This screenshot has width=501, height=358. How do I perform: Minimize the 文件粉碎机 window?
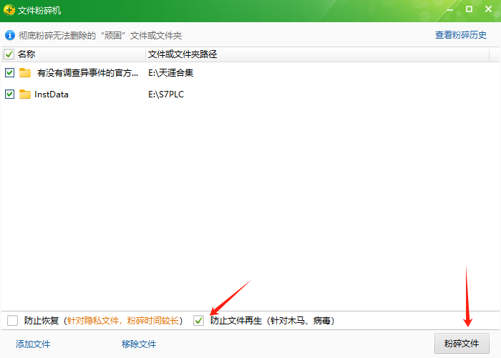450,9
